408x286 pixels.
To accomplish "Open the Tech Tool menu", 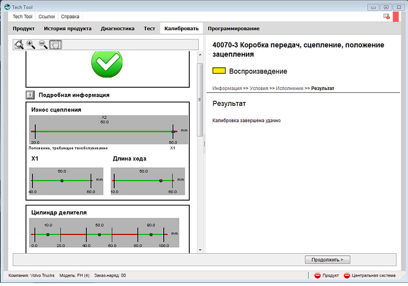I will pos(22,17).
